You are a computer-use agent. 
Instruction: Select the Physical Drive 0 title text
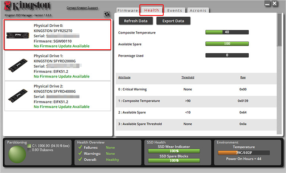point(48,25)
